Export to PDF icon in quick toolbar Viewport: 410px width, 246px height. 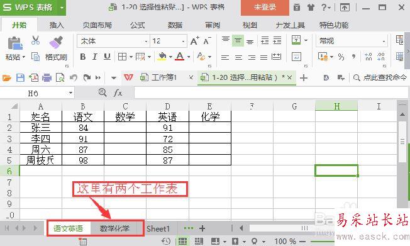(x=33, y=78)
